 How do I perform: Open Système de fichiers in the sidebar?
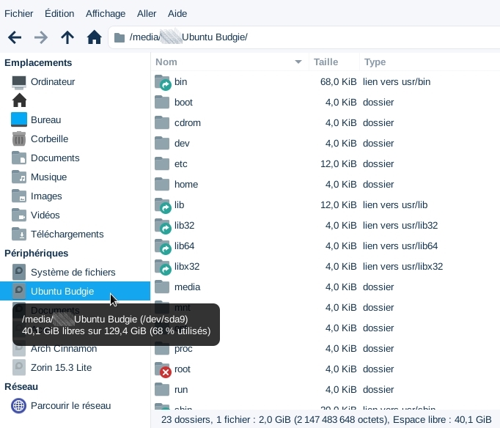coord(73,272)
